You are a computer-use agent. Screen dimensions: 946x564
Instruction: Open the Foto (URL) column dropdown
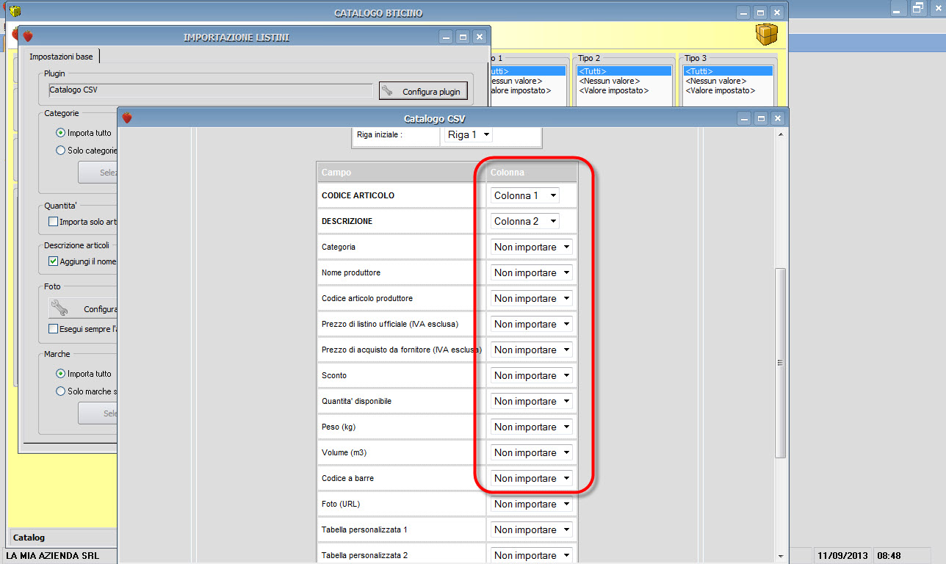(x=531, y=504)
